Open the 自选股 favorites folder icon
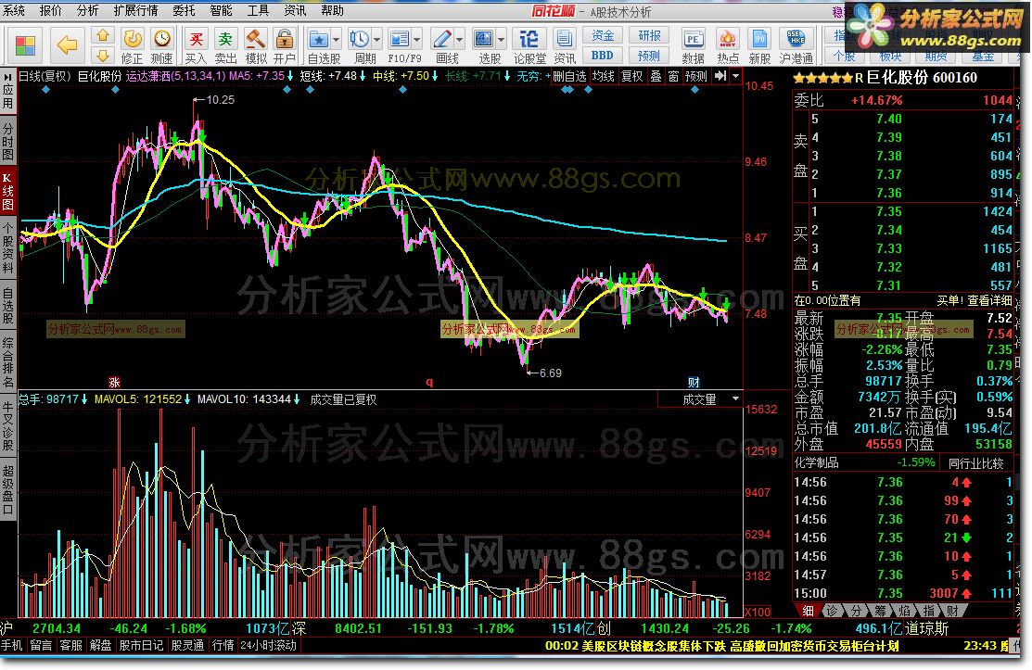This screenshot has width=1032, height=670. [x=319, y=40]
